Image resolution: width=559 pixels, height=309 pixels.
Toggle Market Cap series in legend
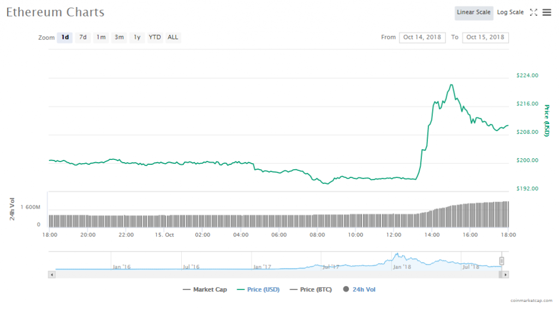tap(205, 289)
